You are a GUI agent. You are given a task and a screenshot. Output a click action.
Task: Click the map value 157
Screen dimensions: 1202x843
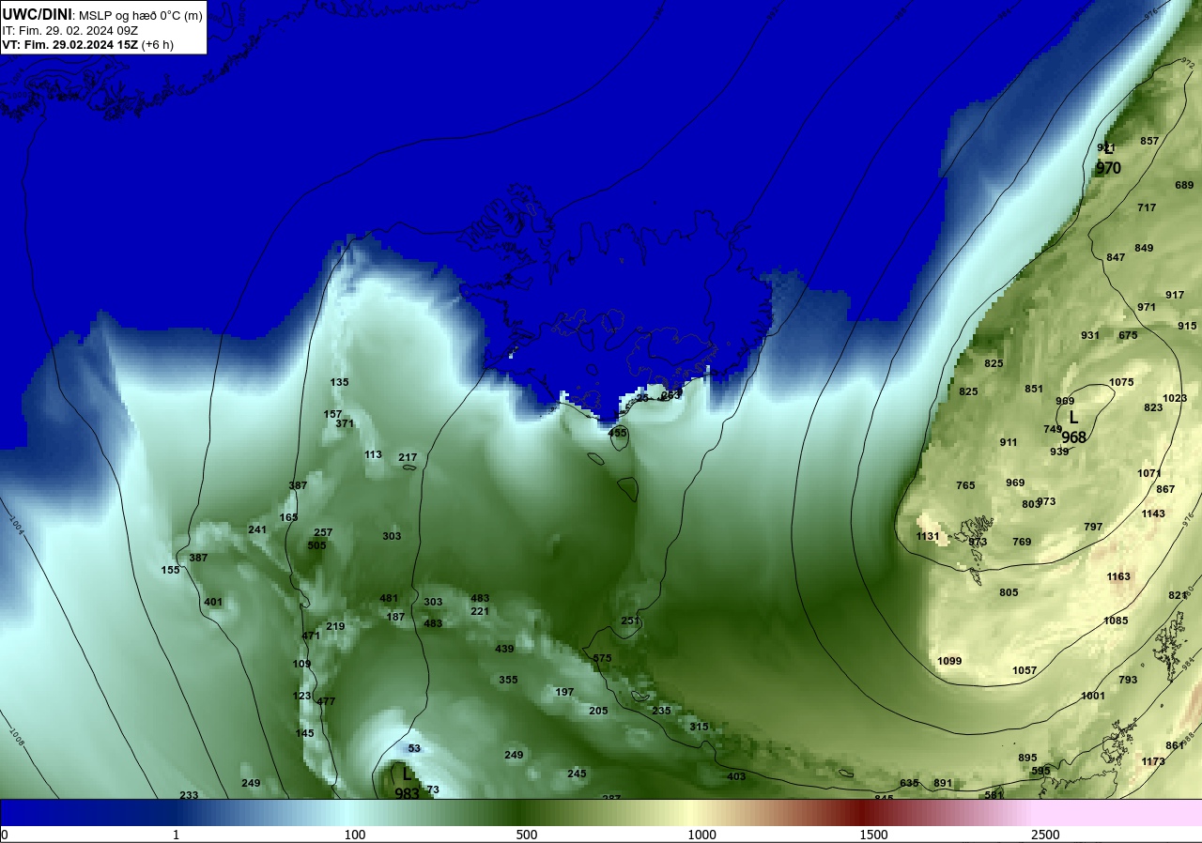[x=333, y=414]
